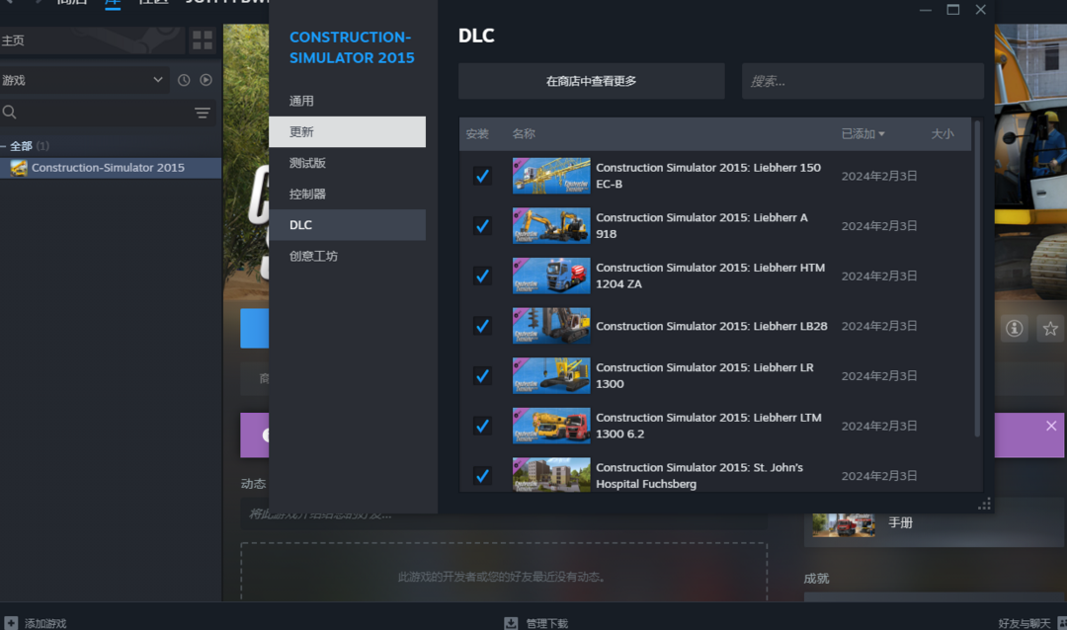Click the DLC search field
Screen dimensions: 1067x630
tap(862, 81)
